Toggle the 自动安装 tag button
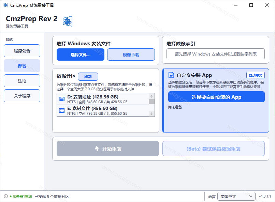275x202 pixels. [256, 75]
